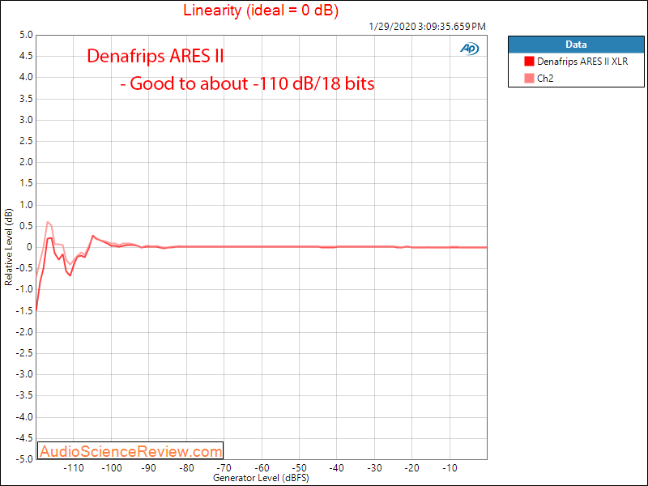This screenshot has height=486, width=648.
Task: Click the Ch2 pink legend swatch
Action: 529,78
